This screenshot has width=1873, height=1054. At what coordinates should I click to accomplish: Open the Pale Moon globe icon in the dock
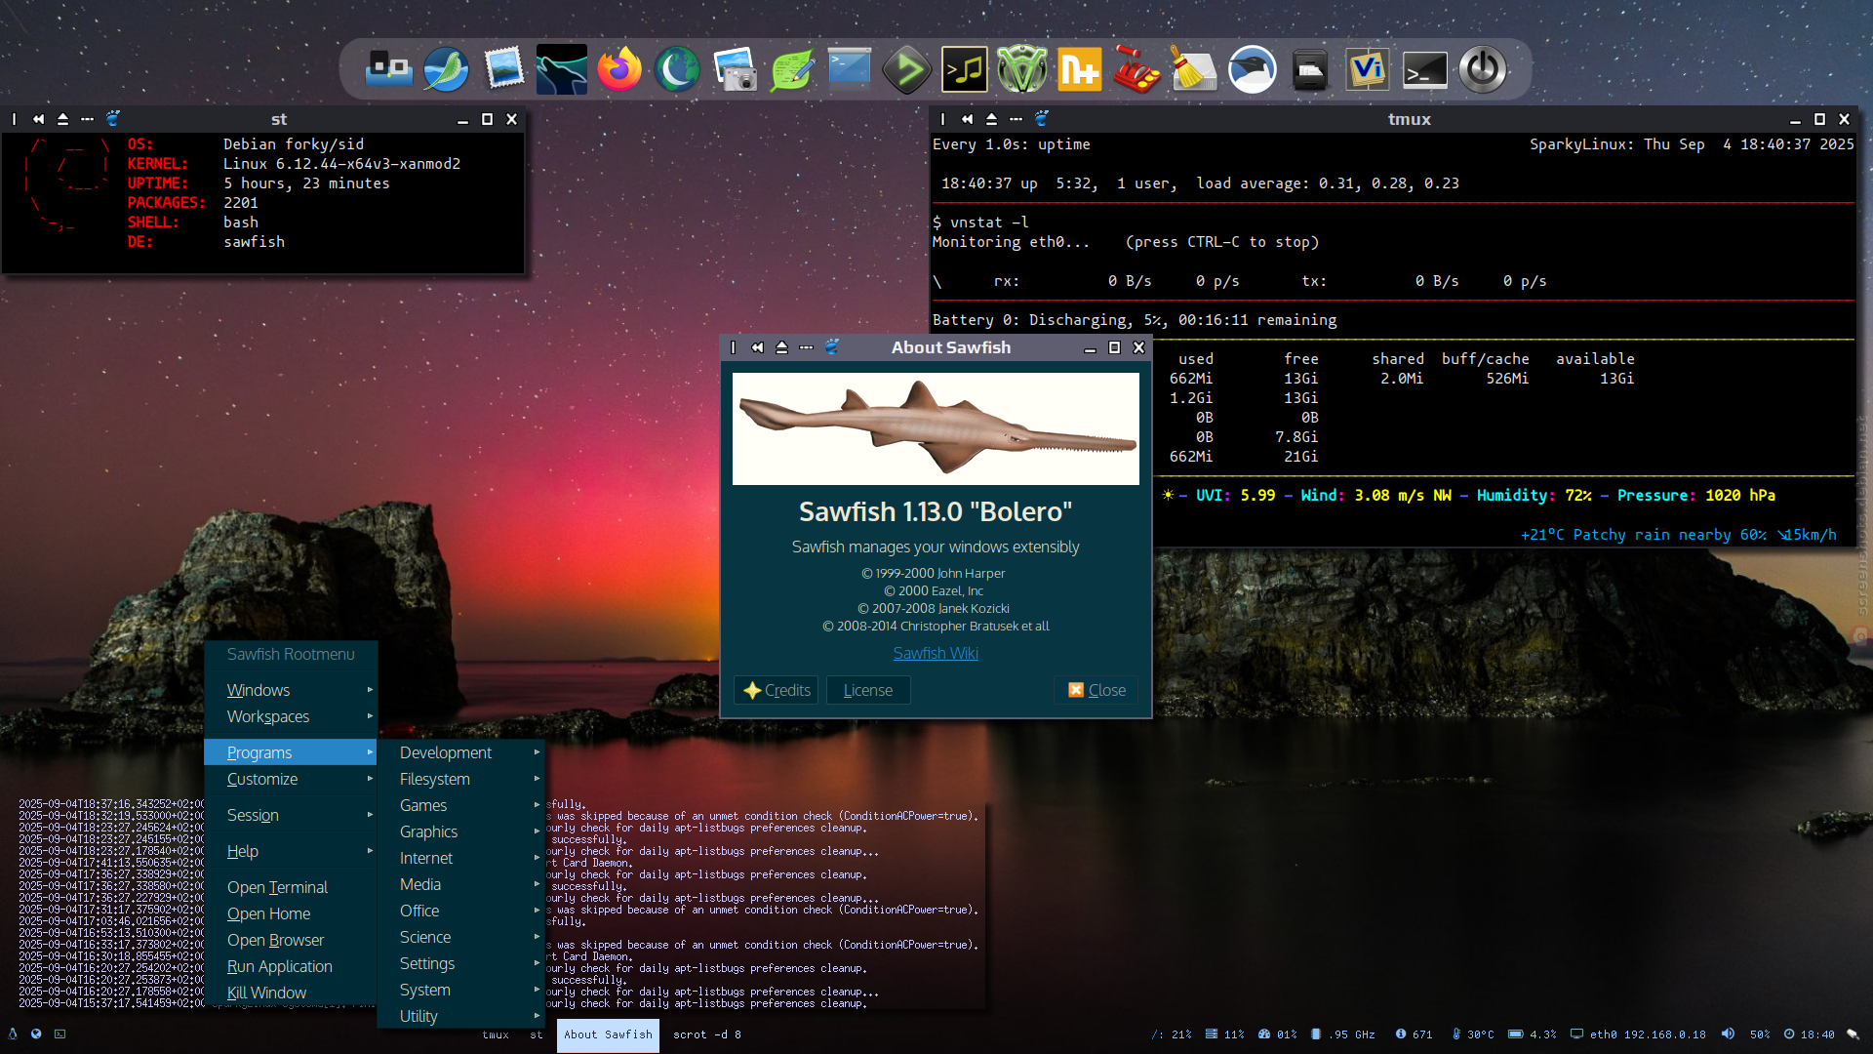click(677, 70)
